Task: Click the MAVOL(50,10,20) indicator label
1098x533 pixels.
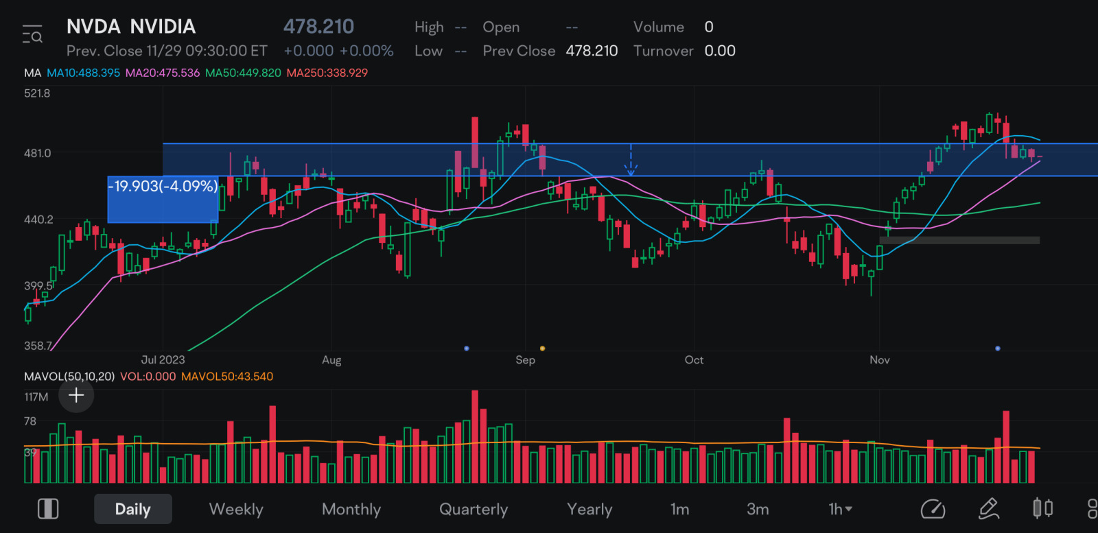Action: tap(69, 377)
